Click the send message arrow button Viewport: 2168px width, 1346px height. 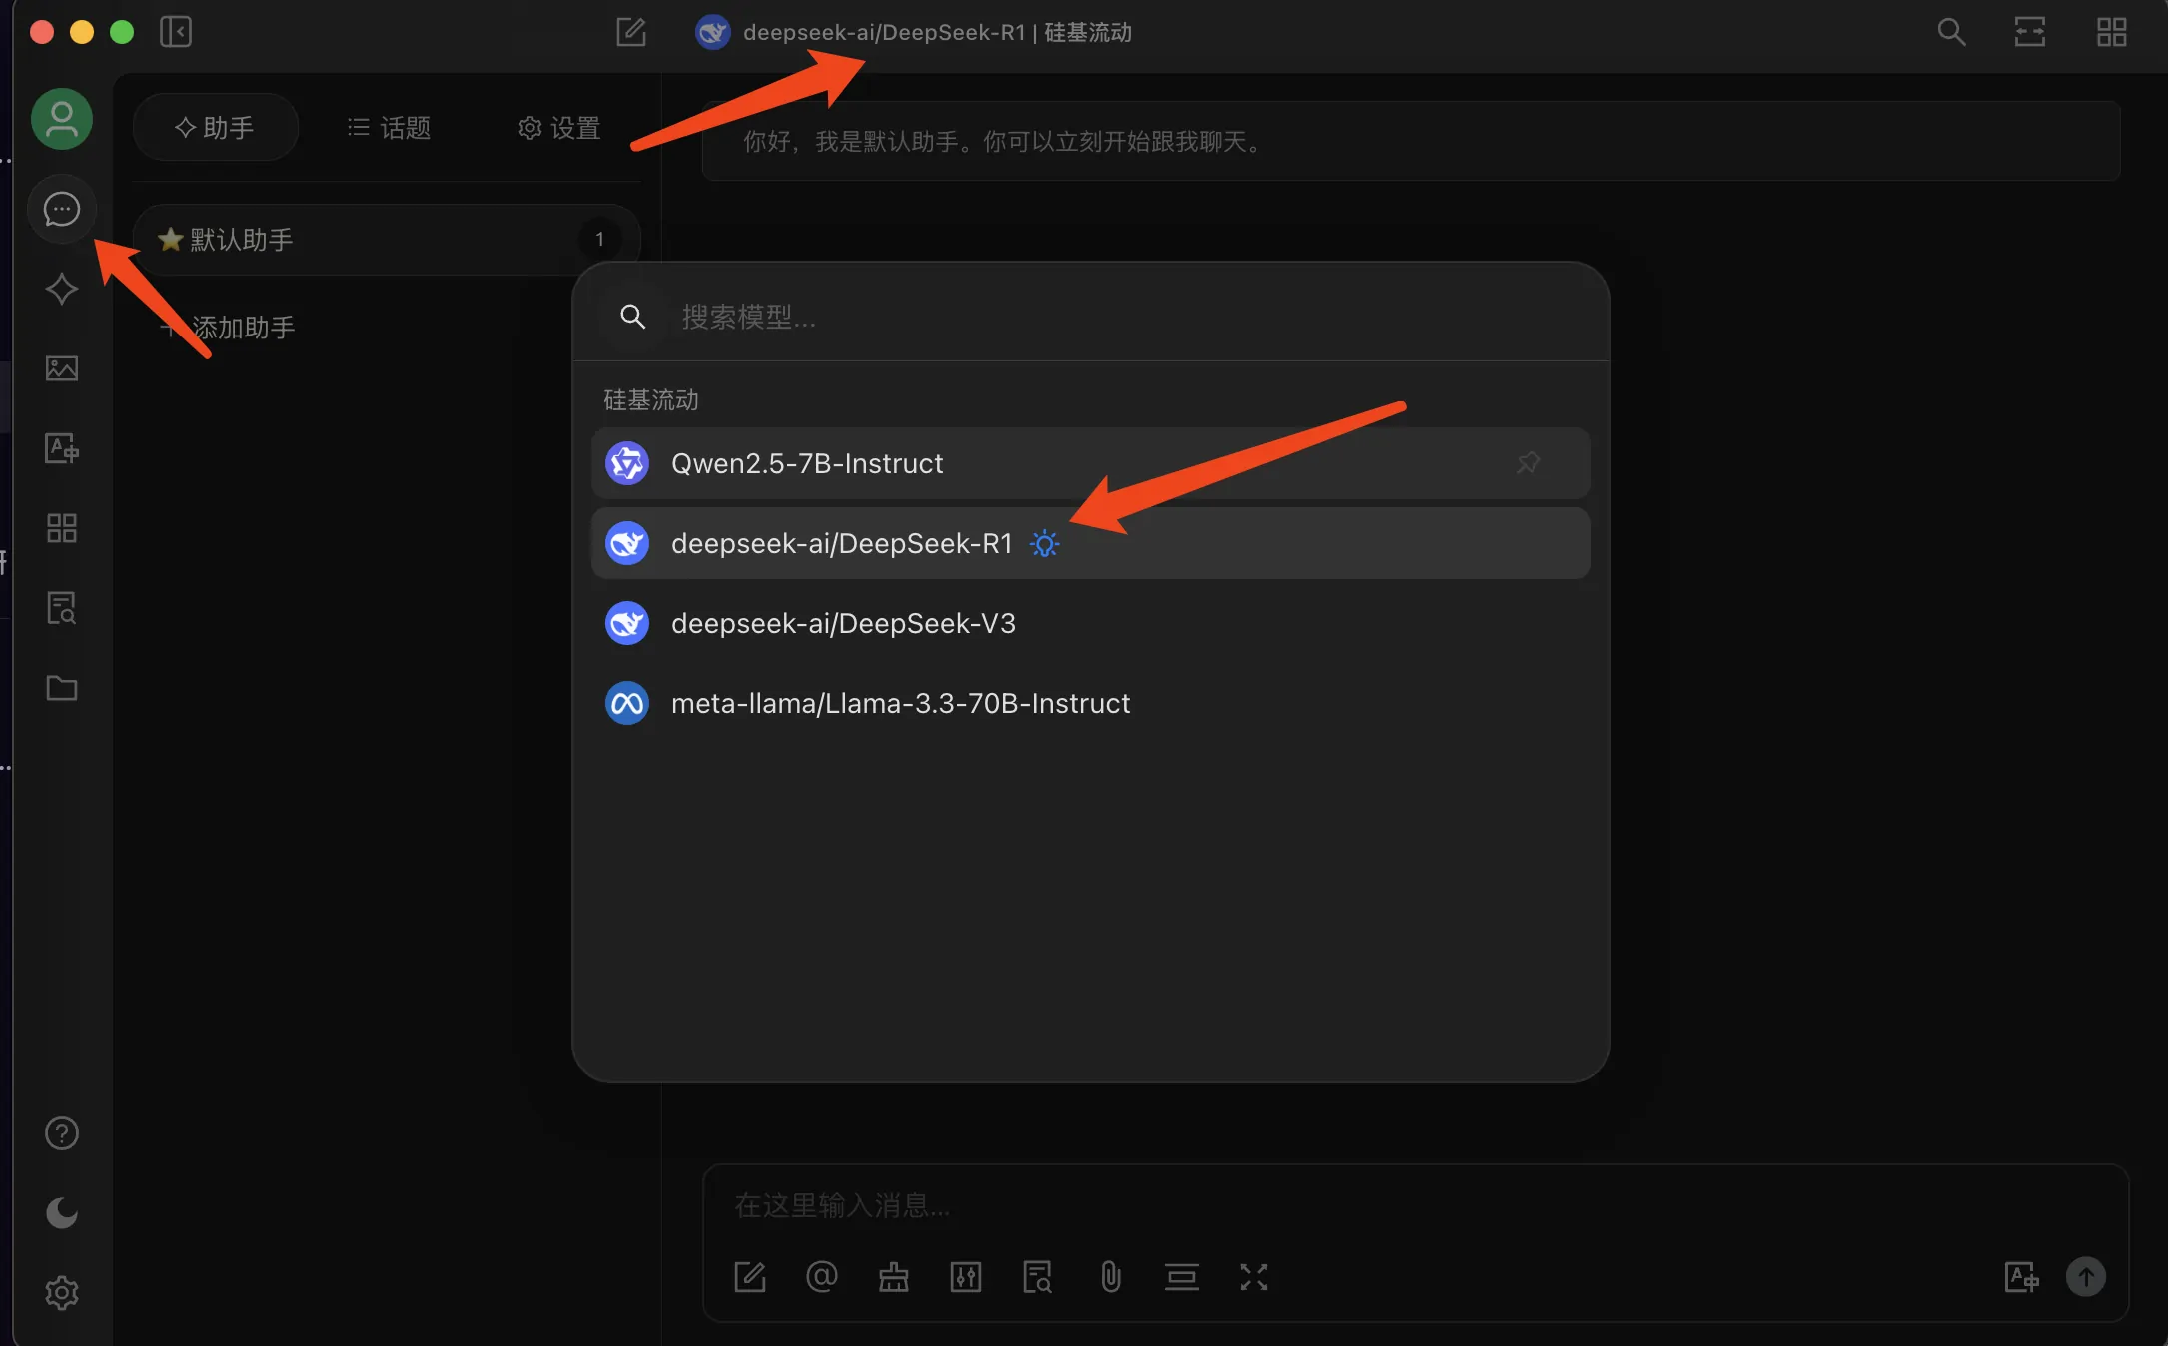pyautogui.click(x=2086, y=1277)
